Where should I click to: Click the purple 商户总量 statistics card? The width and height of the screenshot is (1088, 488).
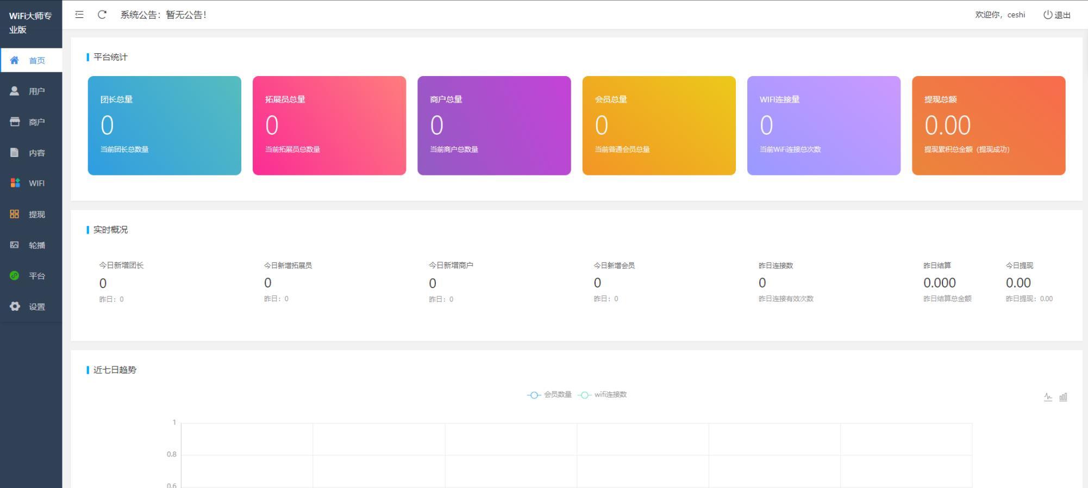[x=493, y=126]
